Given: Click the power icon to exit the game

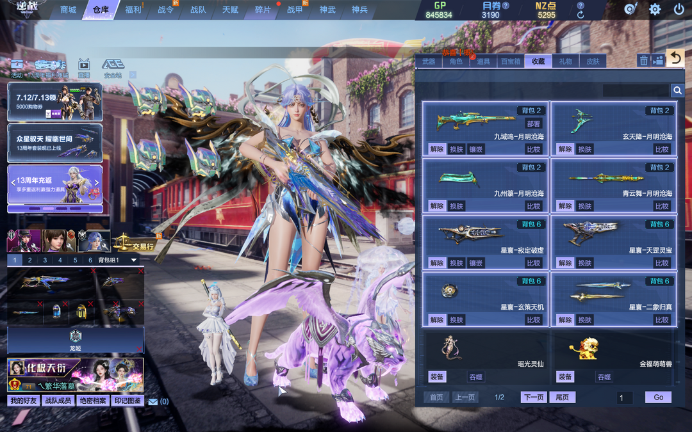Looking at the screenshot, I should tap(679, 9).
